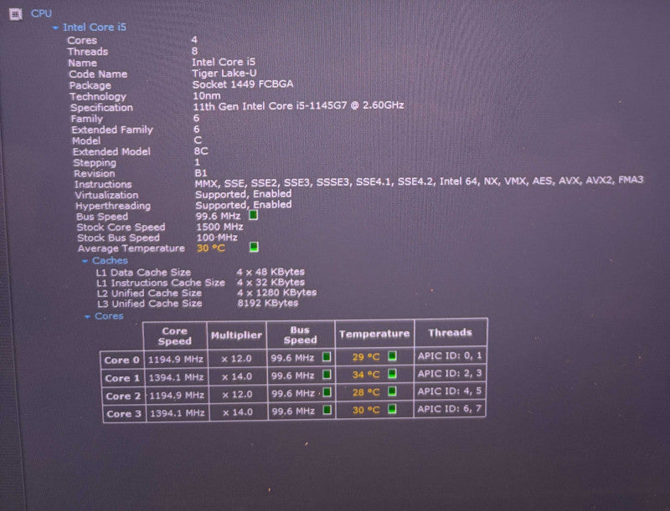670x511 pixels.
Task: Click Core 2 bus speed green indicator
Action: point(327,392)
